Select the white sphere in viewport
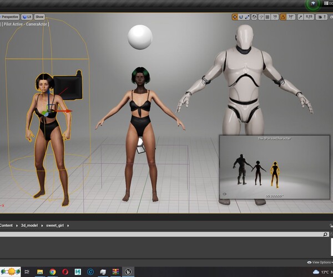Viewport: 333px width, 277px height. coord(140,37)
